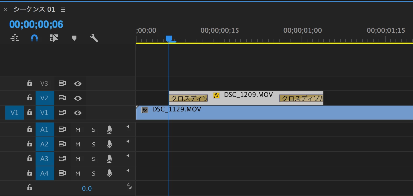The width and height of the screenshot is (413, 196).
Task: Click the playhead timecode 00;00;00;06
Action: click(x=36, y=24)
